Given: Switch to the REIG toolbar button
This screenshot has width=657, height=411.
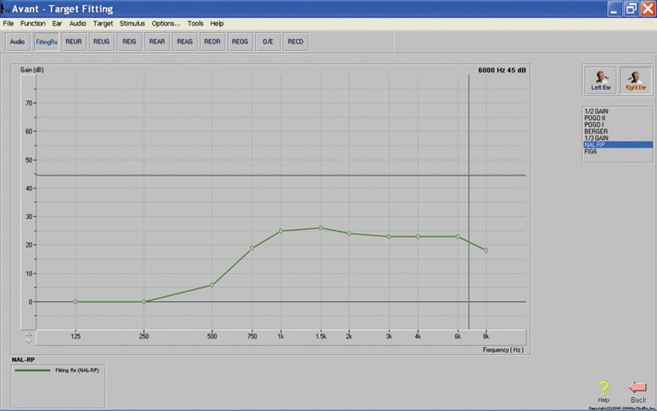Looking at the screenshot, I should pos(129,42).
